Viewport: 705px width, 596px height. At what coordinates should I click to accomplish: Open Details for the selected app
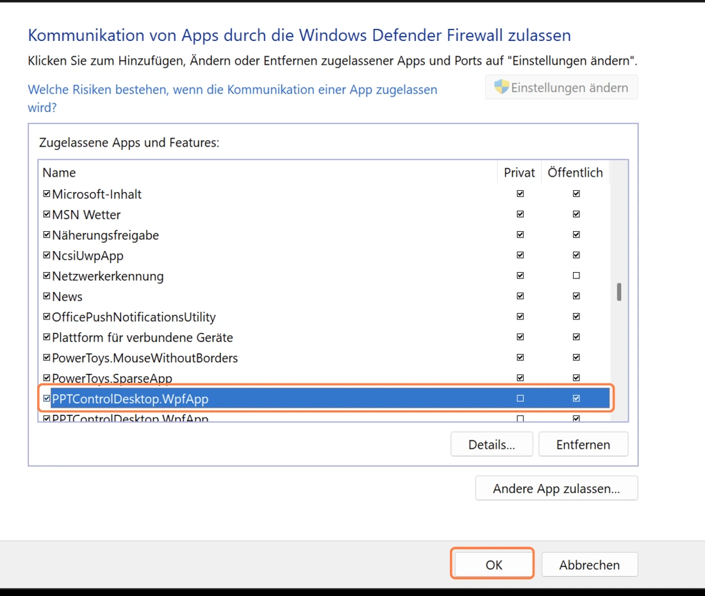click(x=492, y=445)
